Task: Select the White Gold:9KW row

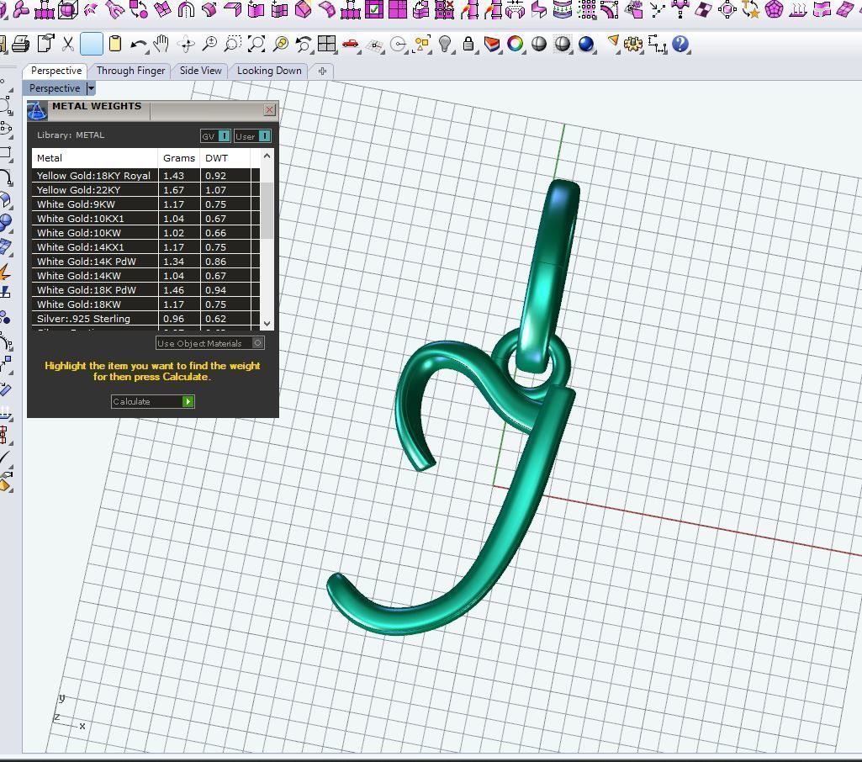Action: click(145, 204)
